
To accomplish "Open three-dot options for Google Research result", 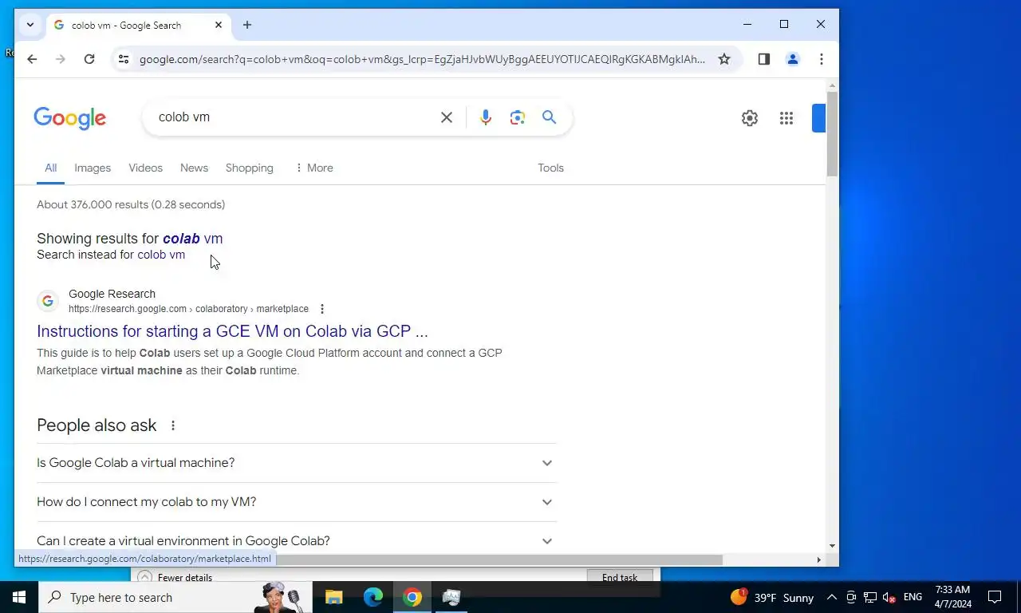I will pyautogui.click(x=322, y=309).
